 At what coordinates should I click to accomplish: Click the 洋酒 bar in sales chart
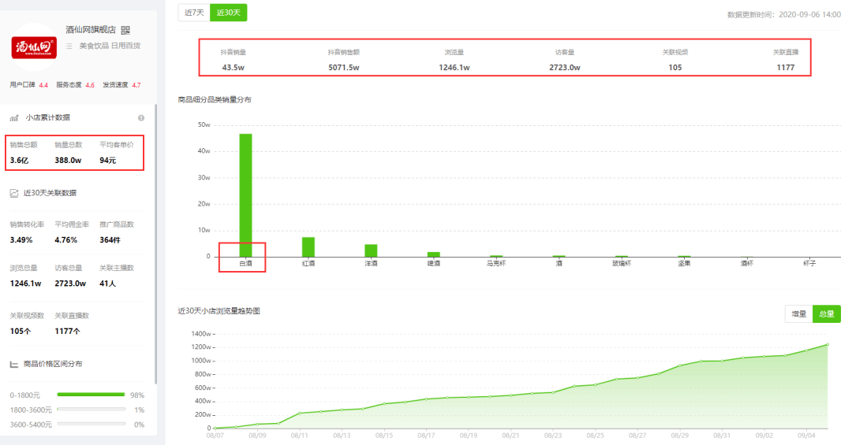[x=371, y=250]
